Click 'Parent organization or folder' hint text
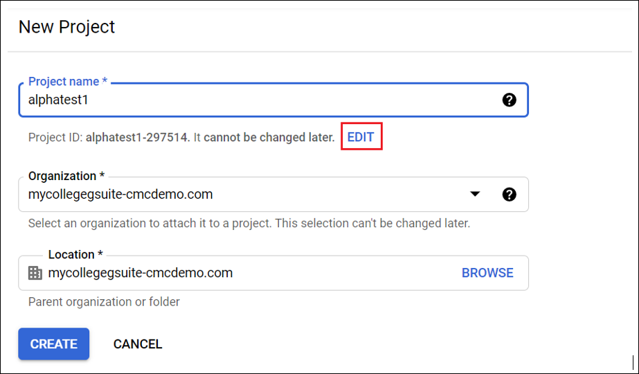 point(104,302)
